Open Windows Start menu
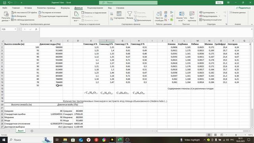The height and width of the screenshot is (143, 254). 4,140
